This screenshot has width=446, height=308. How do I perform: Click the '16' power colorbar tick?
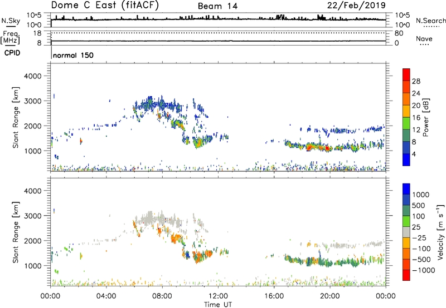tap(416, 118)
